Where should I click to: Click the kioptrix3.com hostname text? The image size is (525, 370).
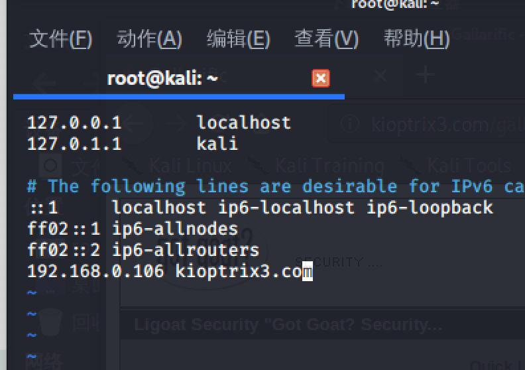pos(239,271)
